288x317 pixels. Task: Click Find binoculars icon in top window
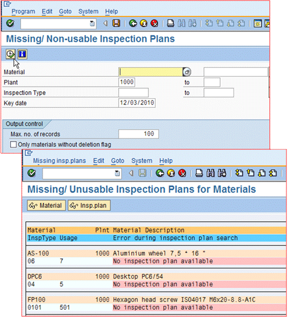tap(181, 23)
